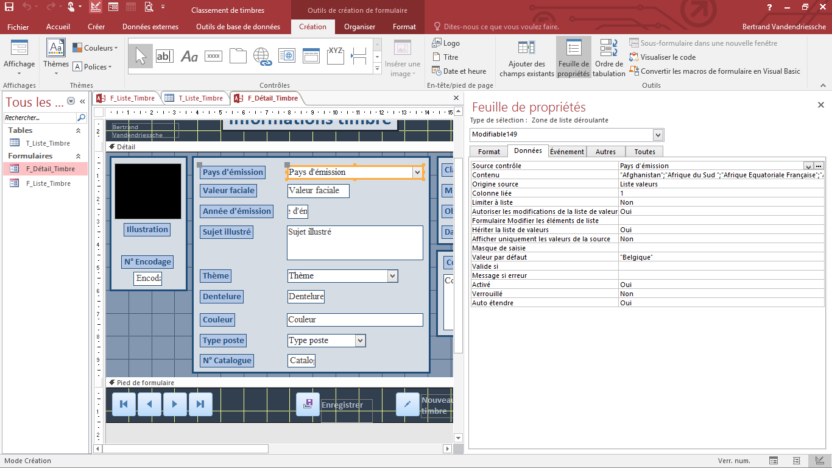Choose the navigation control icon
Image resolution: width=832 pixels, height=468 pixels.
(311, 56)
